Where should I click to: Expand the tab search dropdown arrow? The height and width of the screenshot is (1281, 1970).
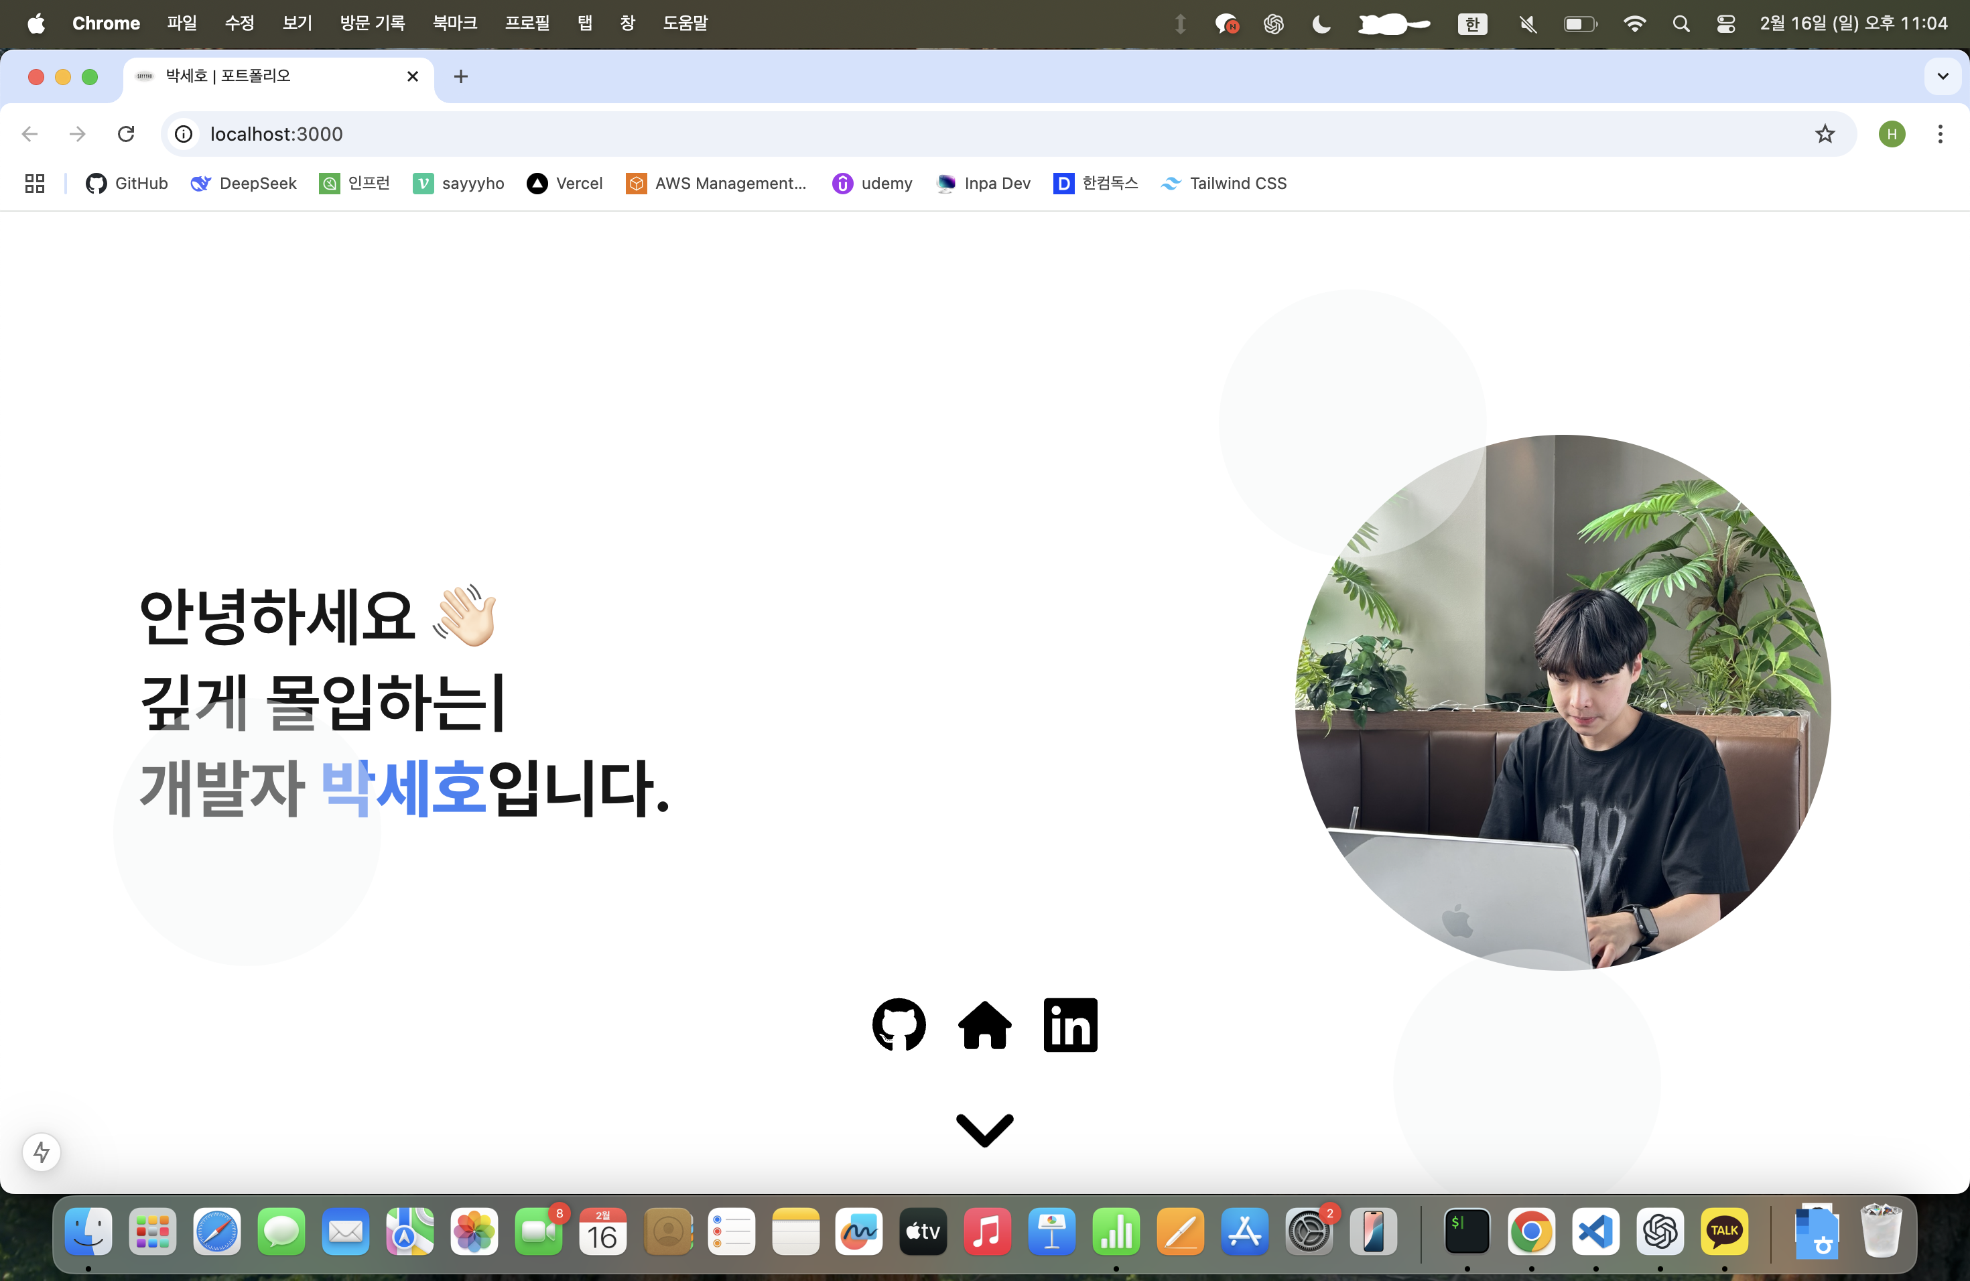coord(1942,76)
